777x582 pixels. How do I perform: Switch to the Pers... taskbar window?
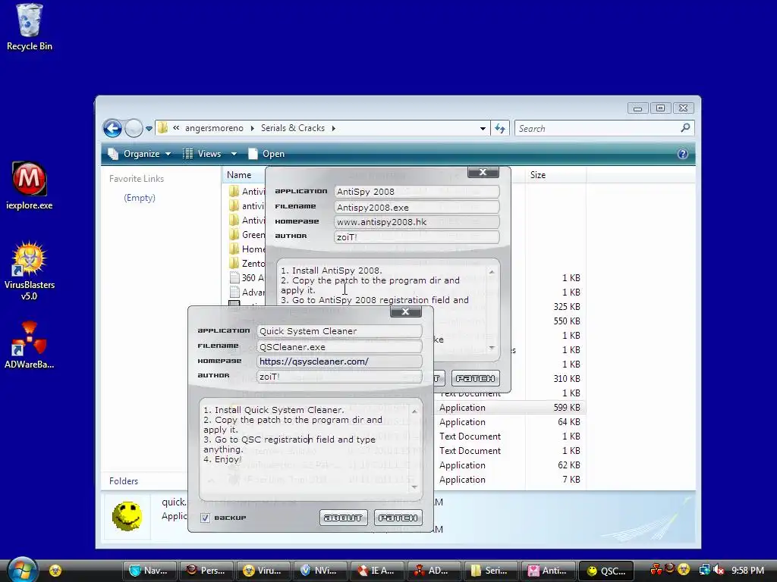[206, 571]
